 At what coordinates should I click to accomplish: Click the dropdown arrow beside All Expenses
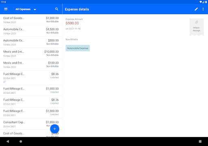coord(35,9)
